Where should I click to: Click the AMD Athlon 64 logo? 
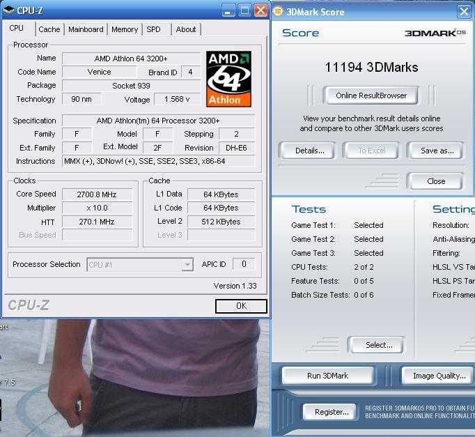pos(228,79)
